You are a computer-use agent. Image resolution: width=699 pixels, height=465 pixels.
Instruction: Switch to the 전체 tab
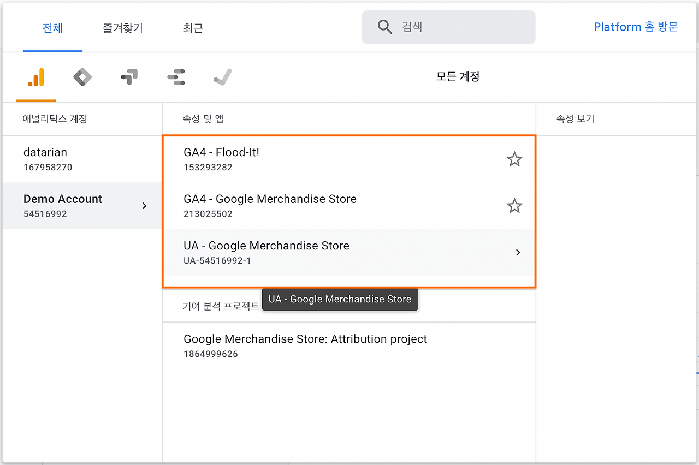52,28
